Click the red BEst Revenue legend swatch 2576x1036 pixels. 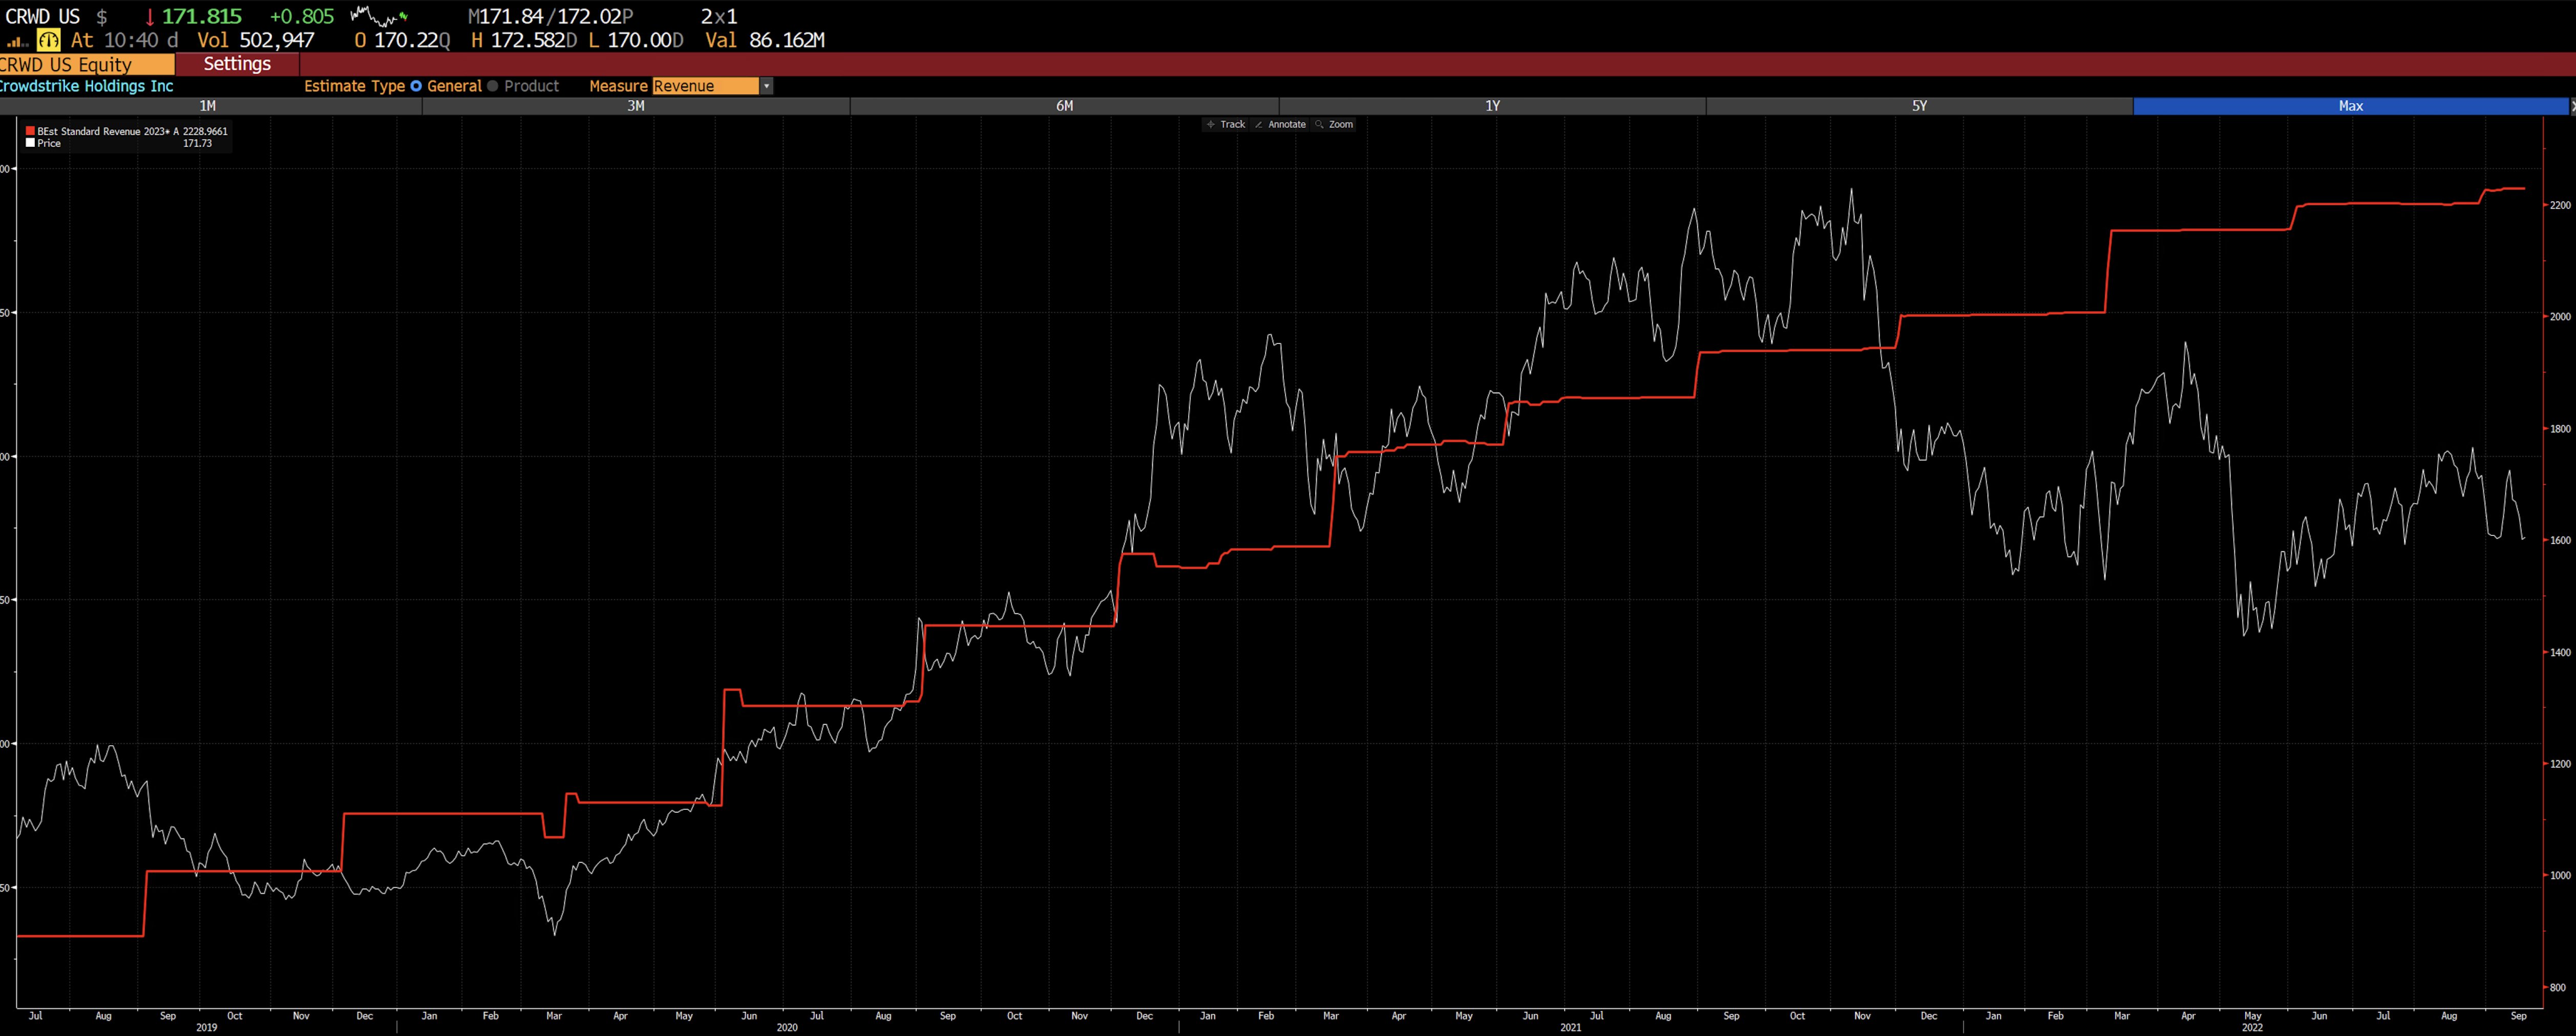pos(30,131)
